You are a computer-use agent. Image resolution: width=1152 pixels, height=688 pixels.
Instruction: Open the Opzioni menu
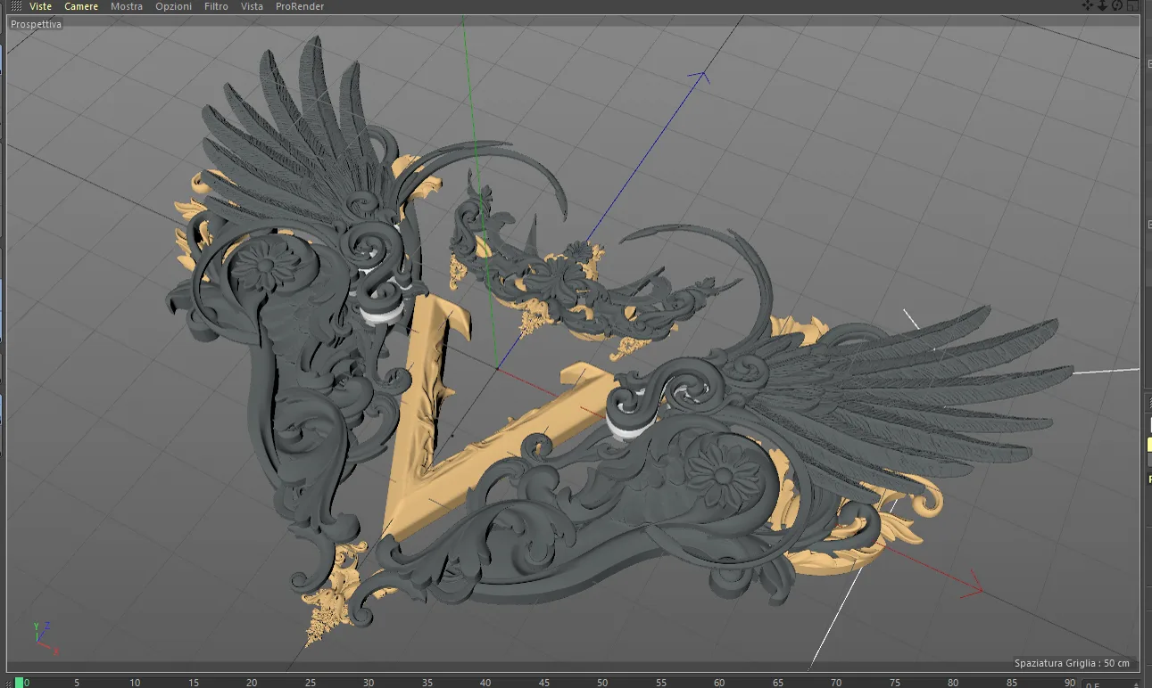click(x=173, y=6)
